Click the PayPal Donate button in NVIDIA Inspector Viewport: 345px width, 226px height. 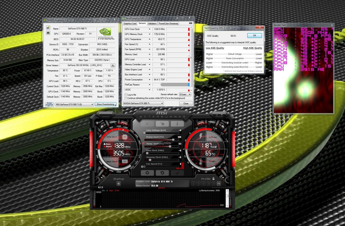(x=50, y=104)
